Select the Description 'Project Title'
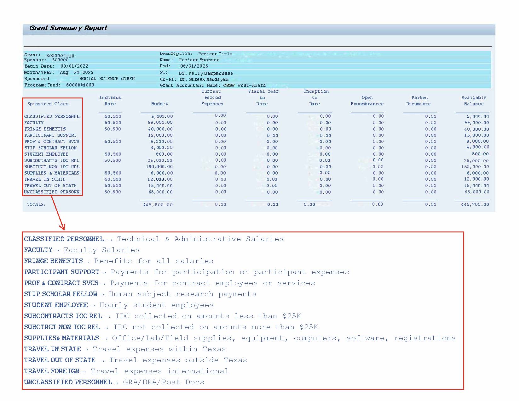 (x=215, y=54)
